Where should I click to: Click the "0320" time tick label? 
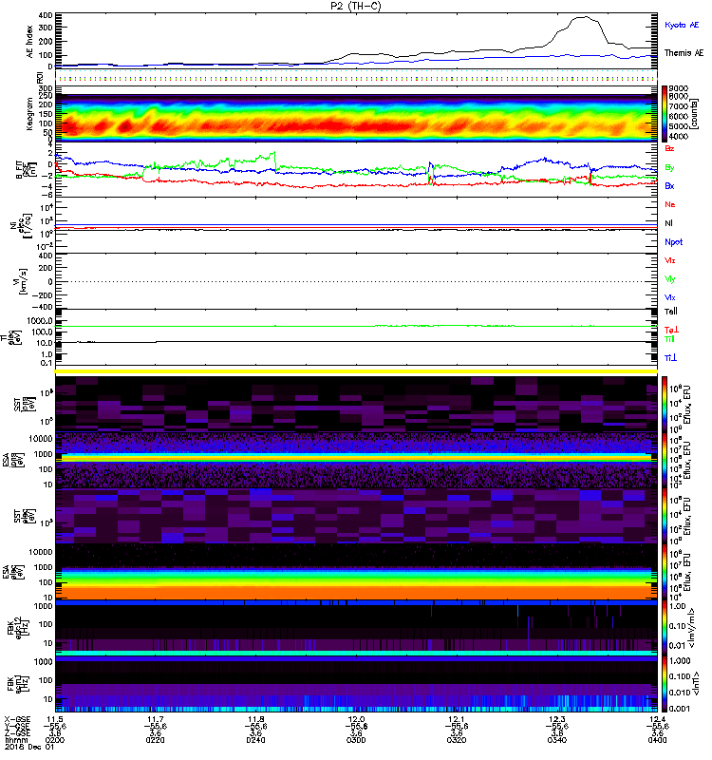click(457, 740)
